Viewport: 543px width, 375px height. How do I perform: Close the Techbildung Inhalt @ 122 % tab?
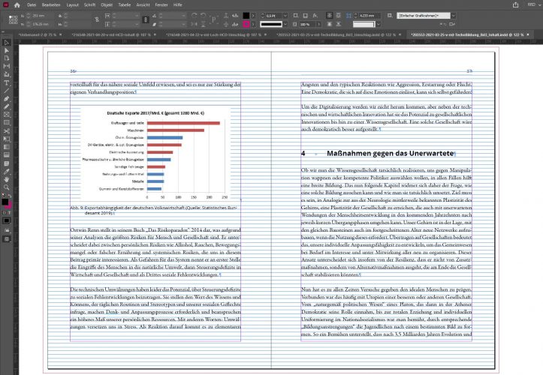point(528,34)
